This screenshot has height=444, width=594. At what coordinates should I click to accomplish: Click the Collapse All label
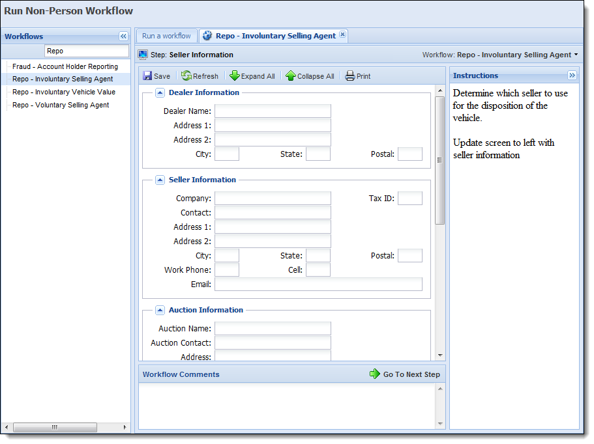(316, 76)
